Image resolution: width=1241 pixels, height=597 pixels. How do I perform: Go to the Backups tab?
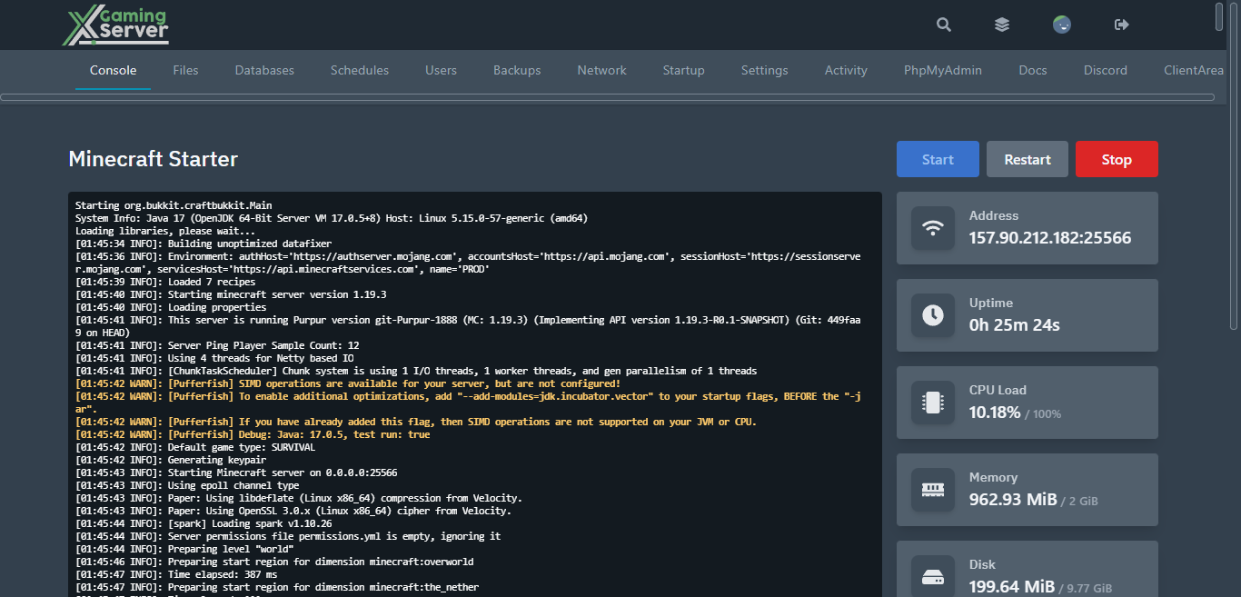point(517,70)
